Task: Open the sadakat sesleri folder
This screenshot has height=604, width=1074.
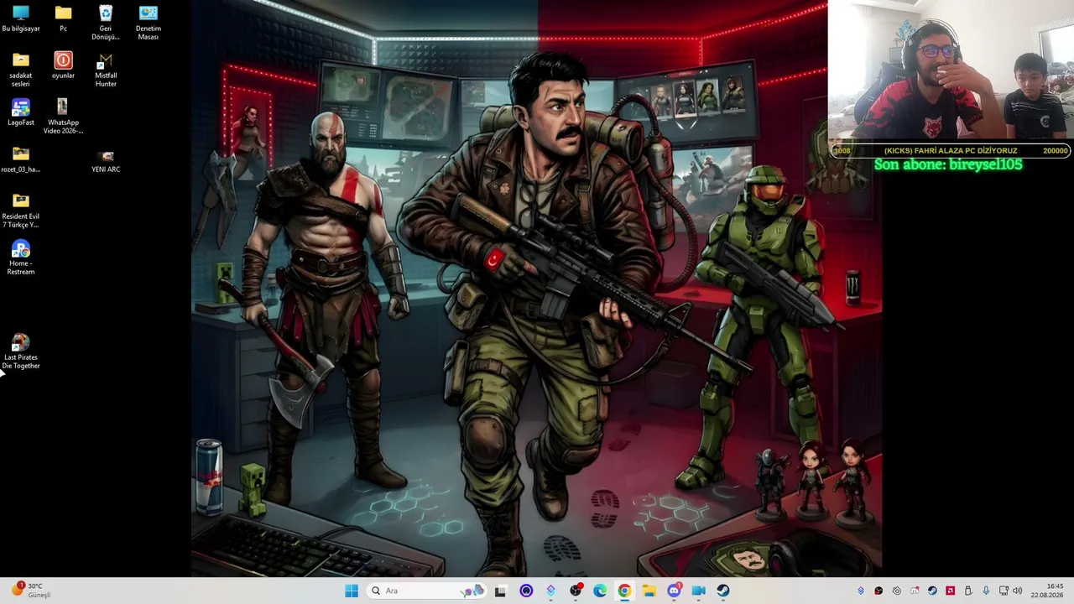Action: tap(21, 70)
